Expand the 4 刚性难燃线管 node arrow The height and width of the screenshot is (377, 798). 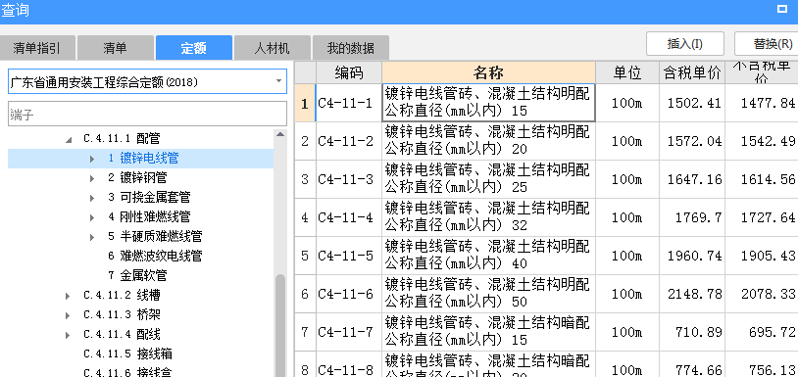point(92,217)
